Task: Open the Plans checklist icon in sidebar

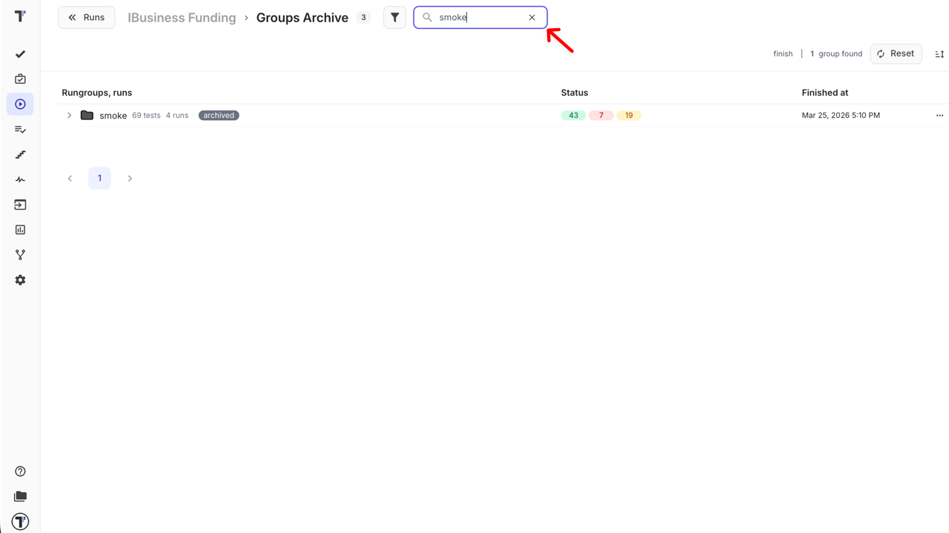Action: click(x=20, y=130)
